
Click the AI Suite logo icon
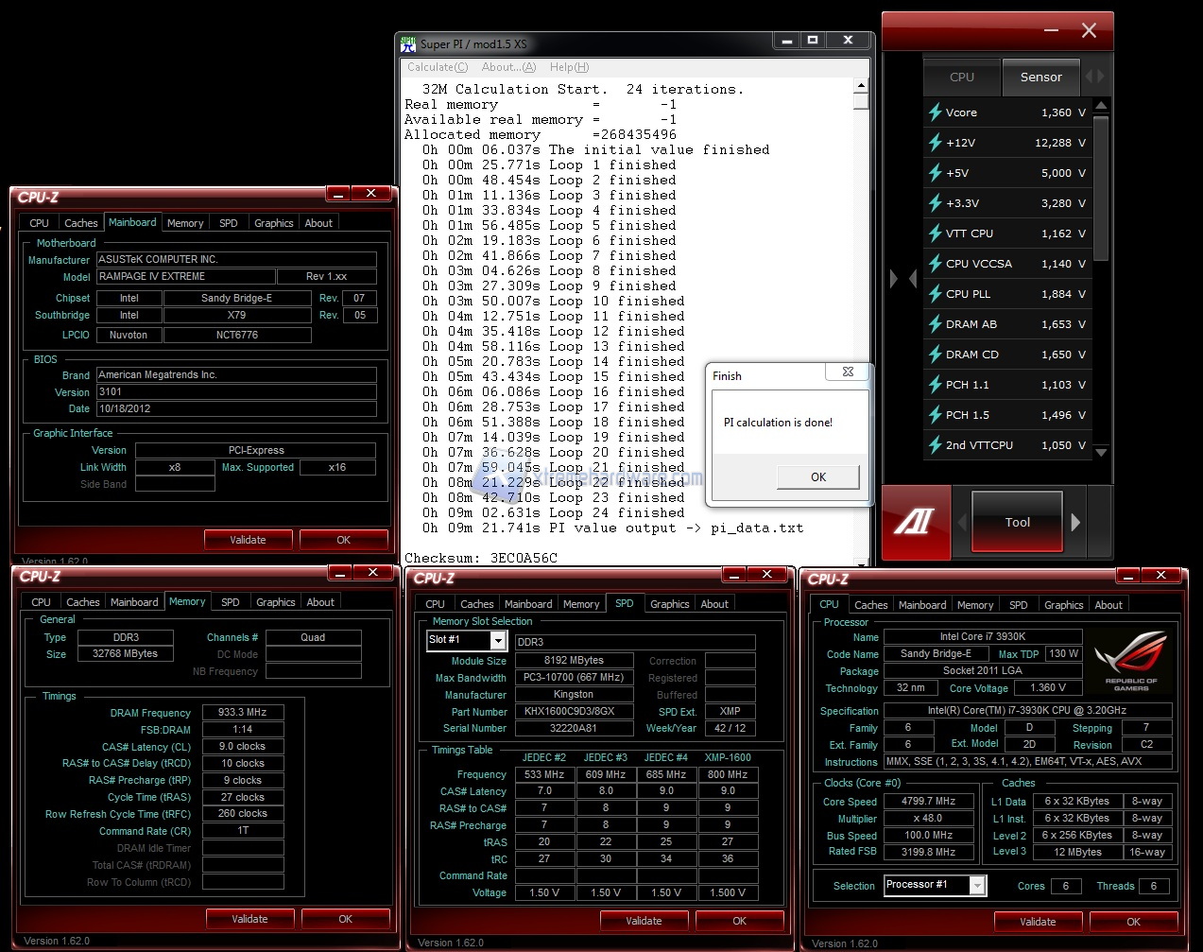click(914, 522)
